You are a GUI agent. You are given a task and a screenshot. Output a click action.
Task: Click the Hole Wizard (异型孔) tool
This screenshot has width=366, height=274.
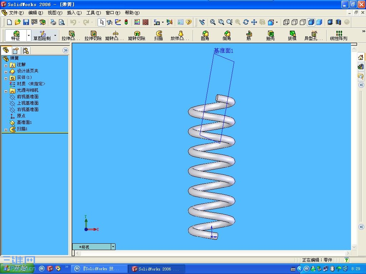(313, 36)
